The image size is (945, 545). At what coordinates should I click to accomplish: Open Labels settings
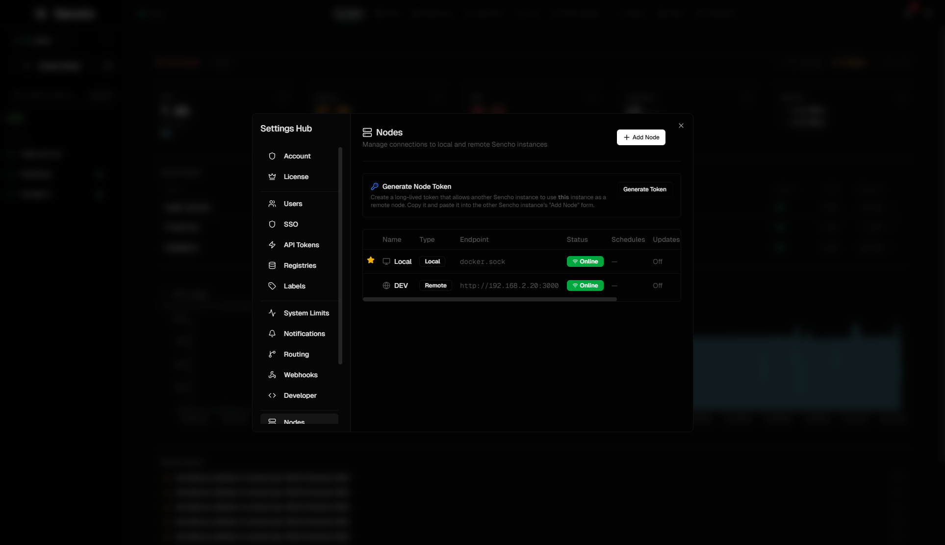(299, 286)
